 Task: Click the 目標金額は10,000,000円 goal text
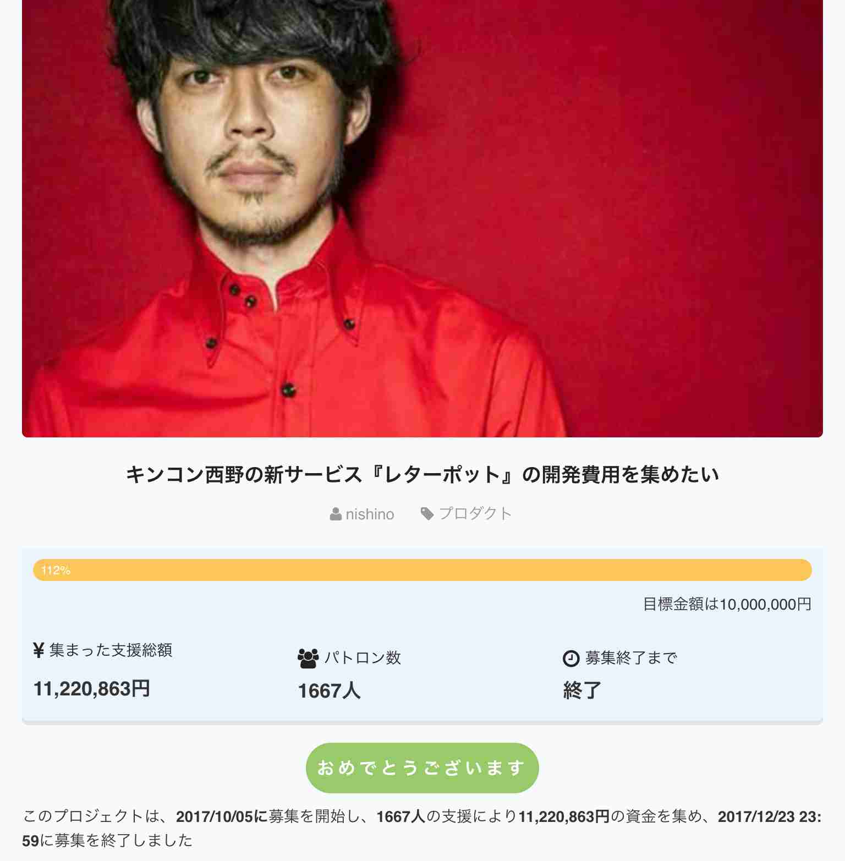tap(727, 605)
